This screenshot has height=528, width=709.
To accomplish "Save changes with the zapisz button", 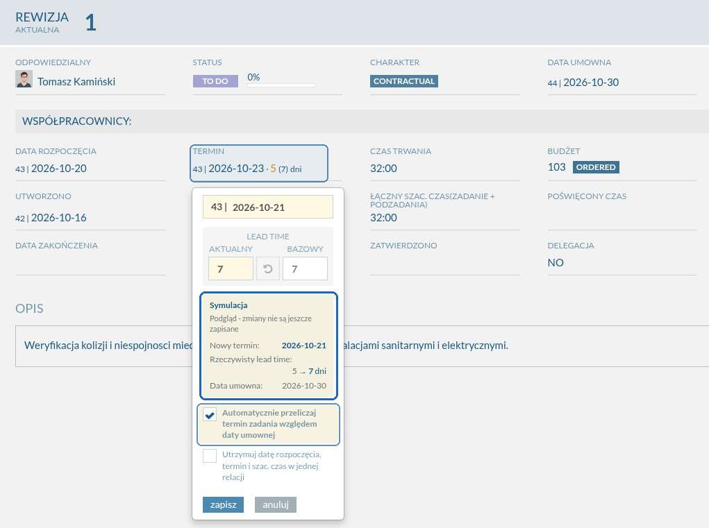I will [224, 504].
